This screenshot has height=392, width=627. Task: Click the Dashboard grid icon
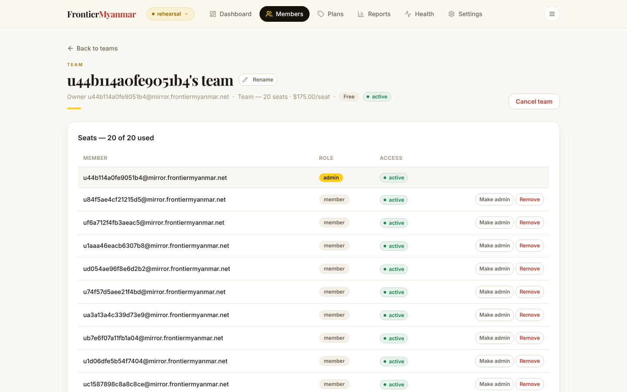(x=213, y=14)
